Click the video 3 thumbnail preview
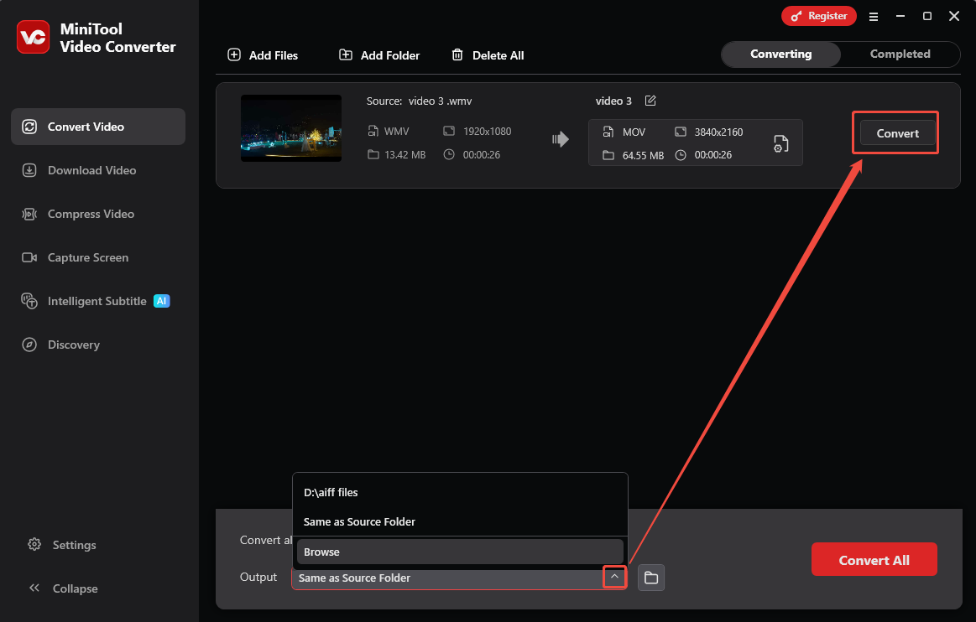This screenshot has height=622, width=976. (x=291, y=128)
